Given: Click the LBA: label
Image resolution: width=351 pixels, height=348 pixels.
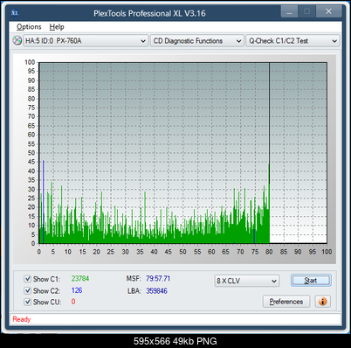Looking at the screenshot, I should 134,290.
